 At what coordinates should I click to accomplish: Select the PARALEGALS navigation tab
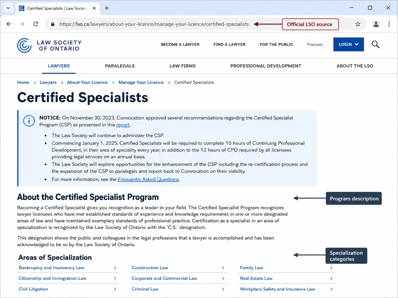click(120, 66)
